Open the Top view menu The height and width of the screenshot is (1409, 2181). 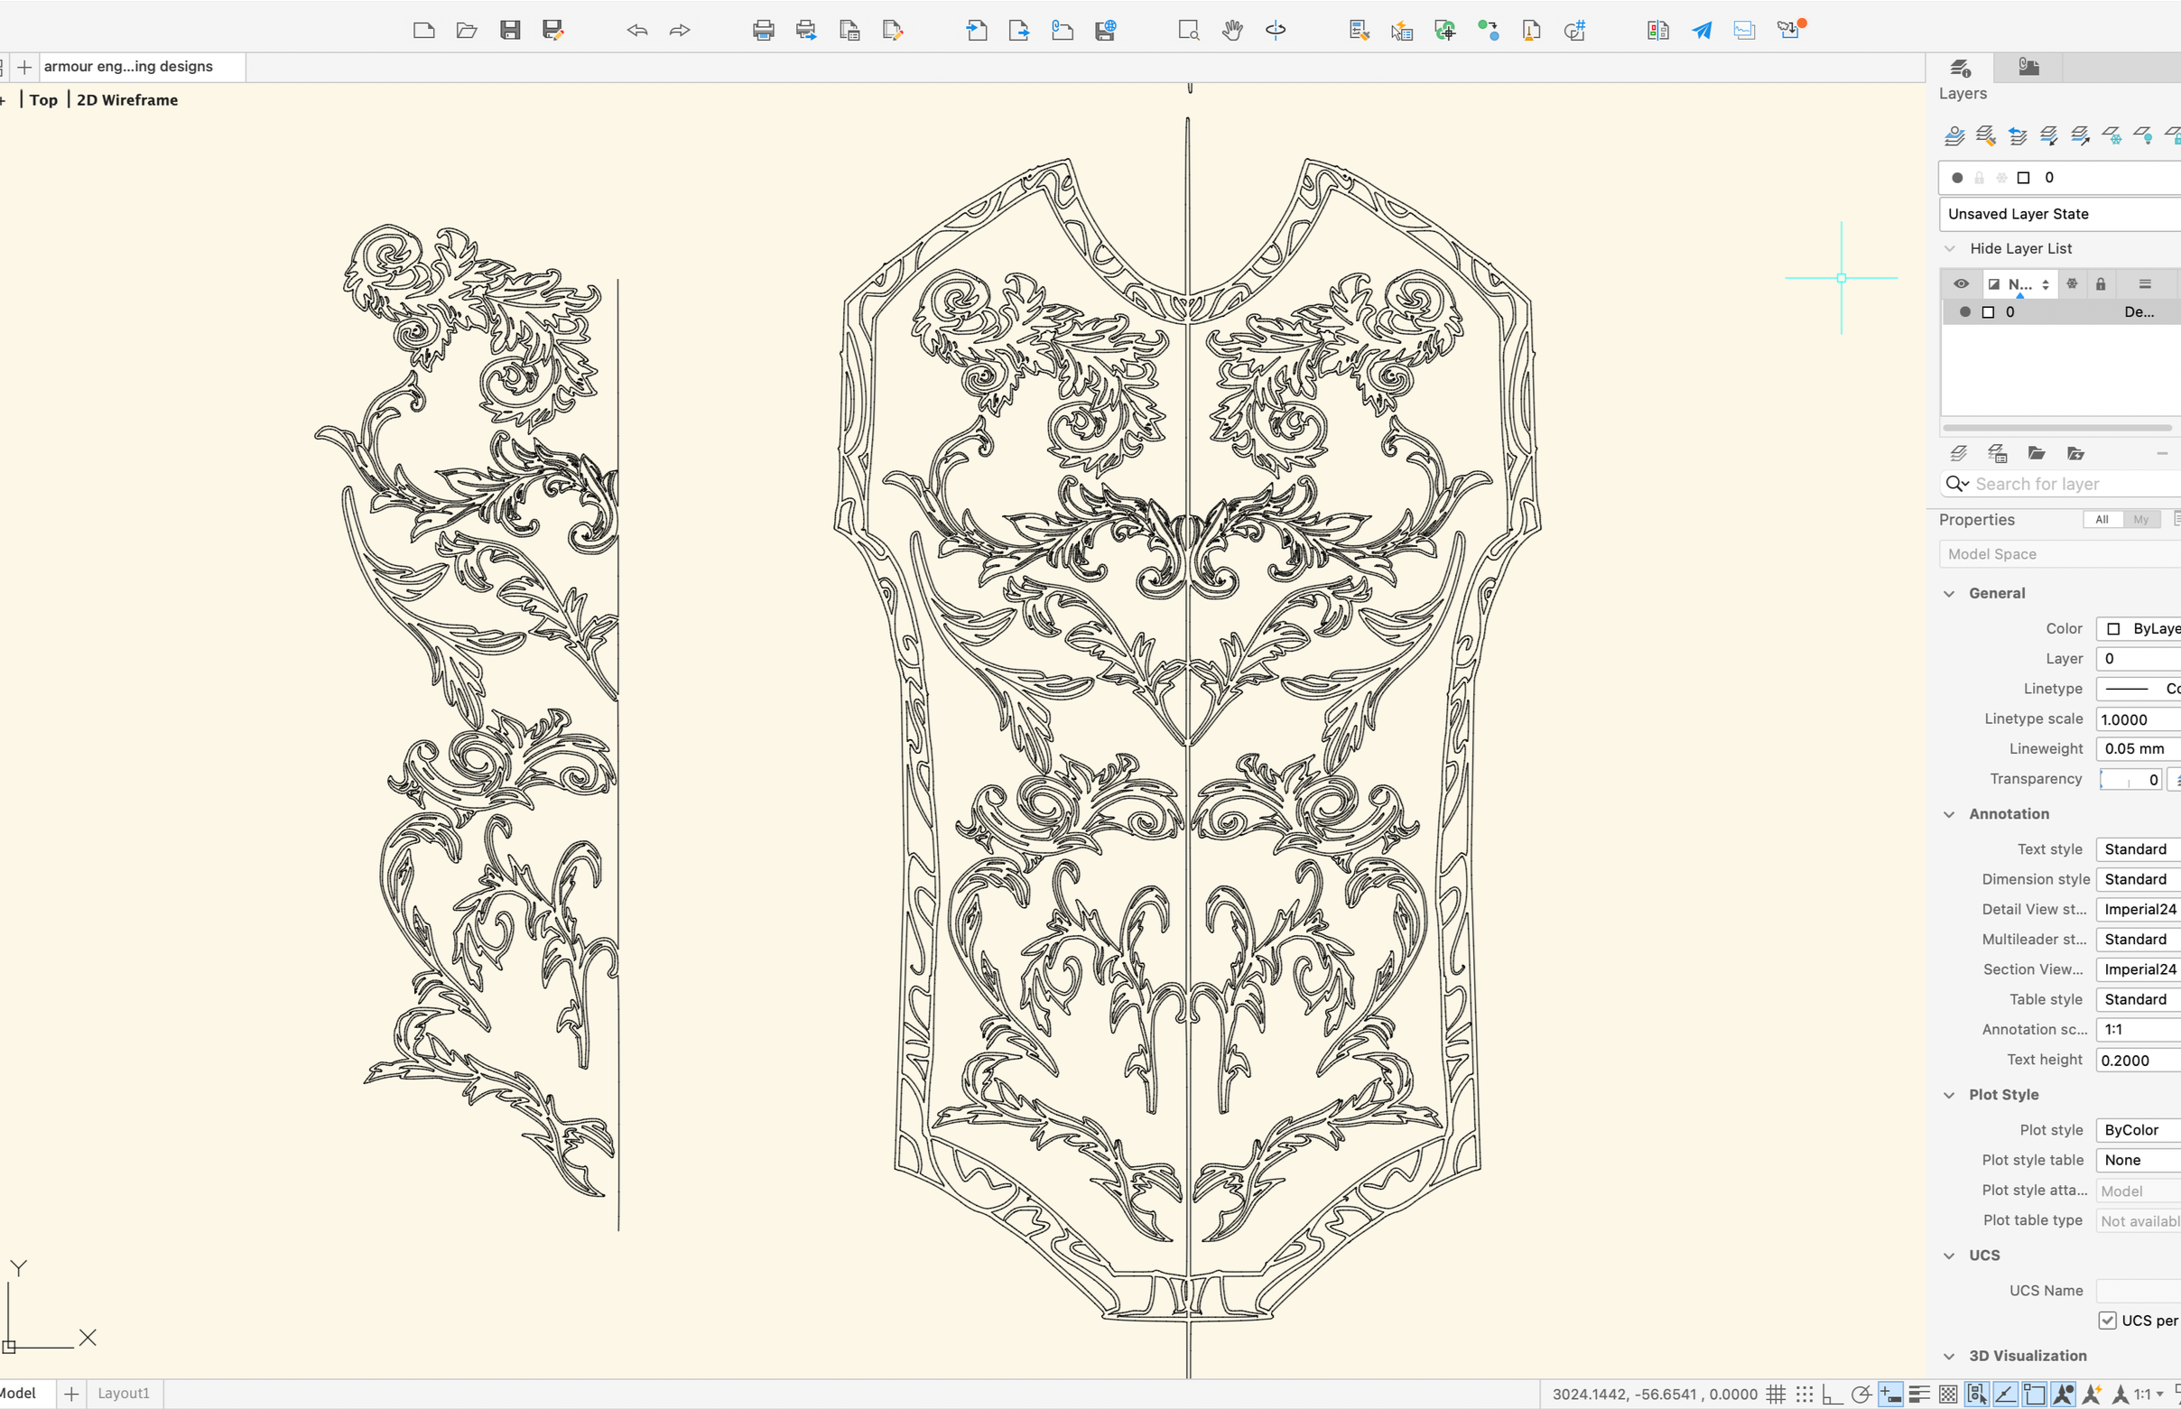[43, 99]
